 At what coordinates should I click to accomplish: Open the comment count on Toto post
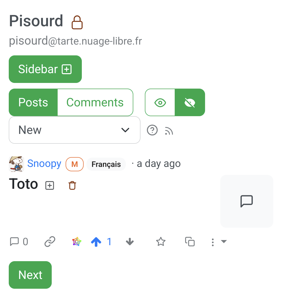pyautogui.click(x=19, y=242)
